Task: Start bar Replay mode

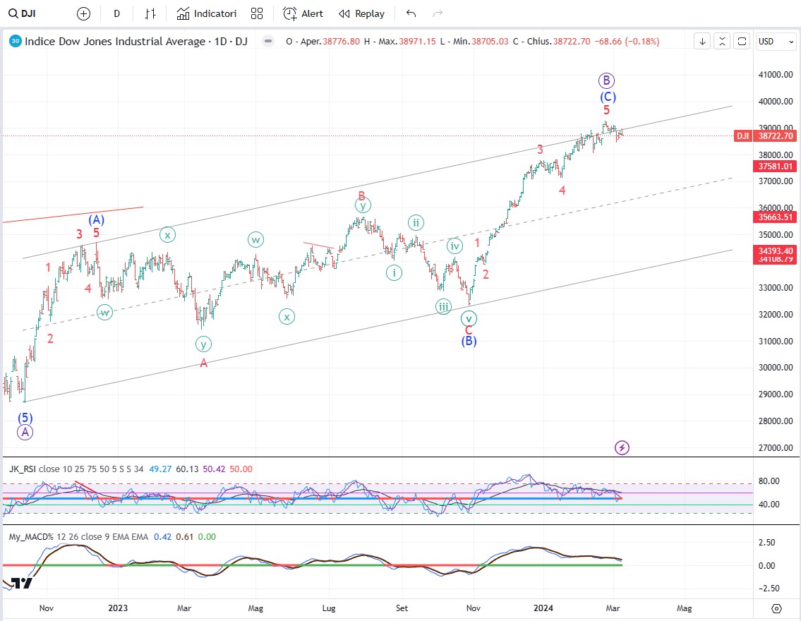Action: (361, 14)
